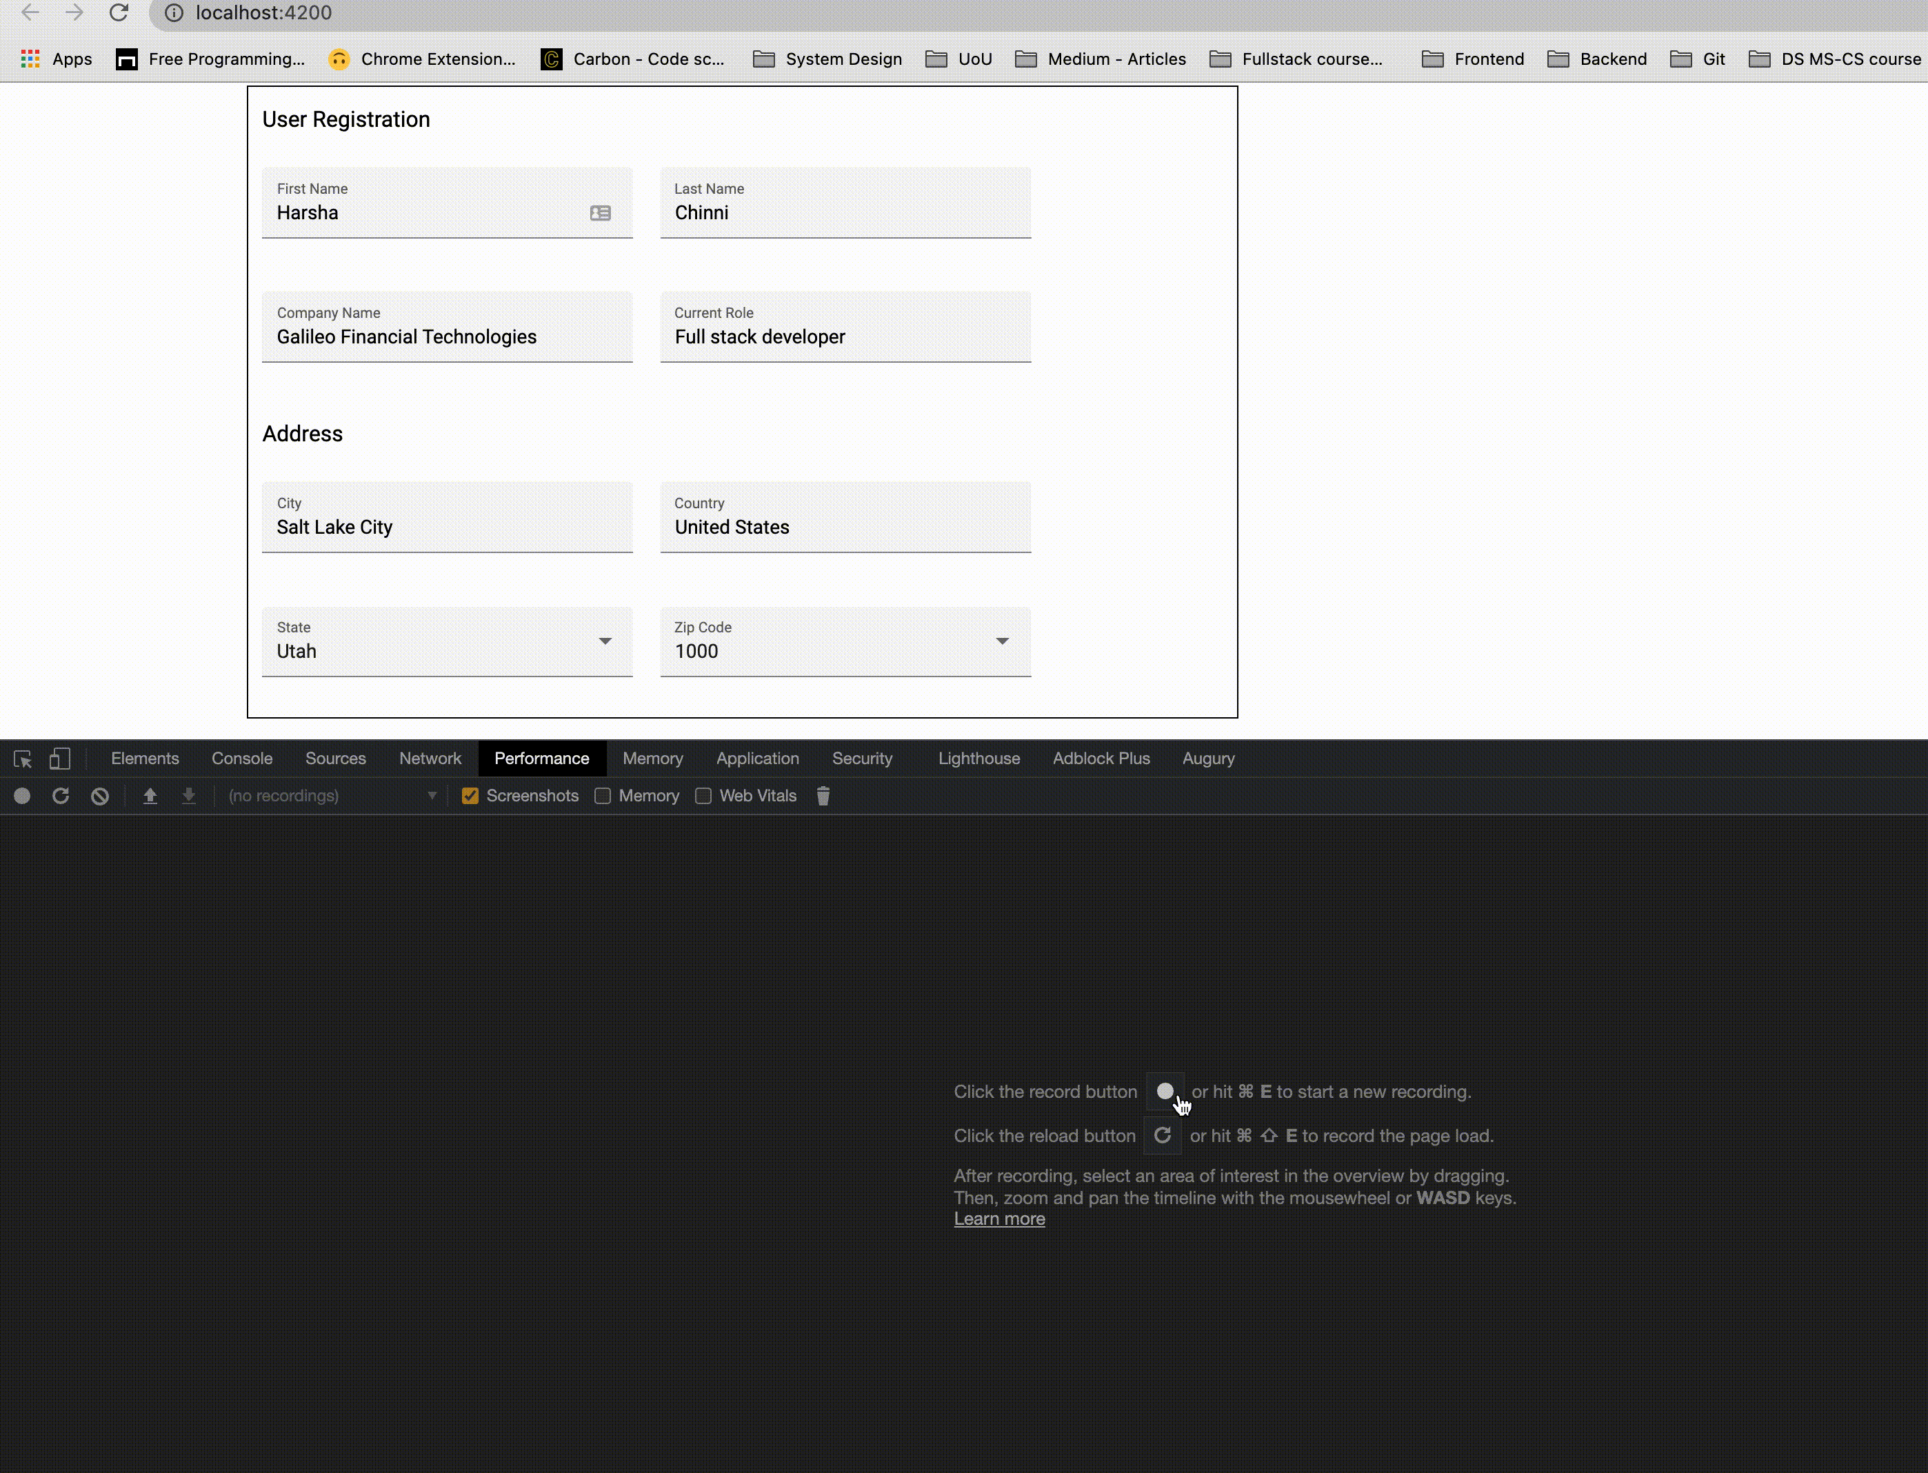The width and height of the screenshot is (1928, 1473).
Task: Click the record button in the help text
Action: [x=1165, y=1092]
